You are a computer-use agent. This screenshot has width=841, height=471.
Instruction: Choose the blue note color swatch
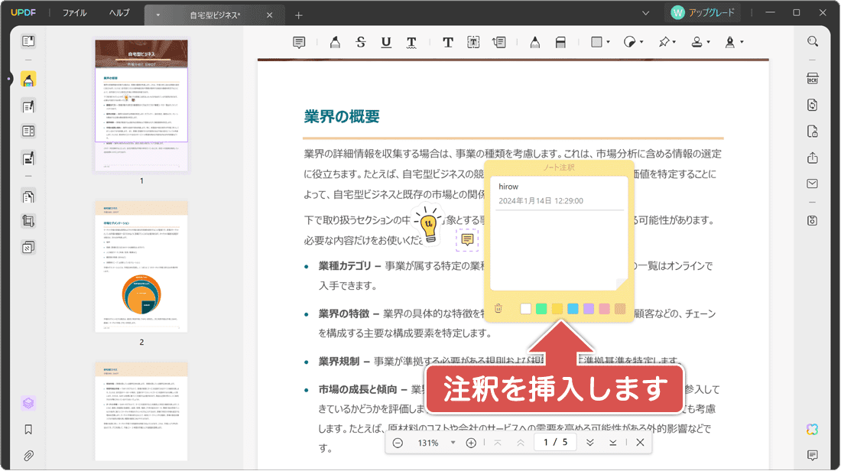click(573, 309)
